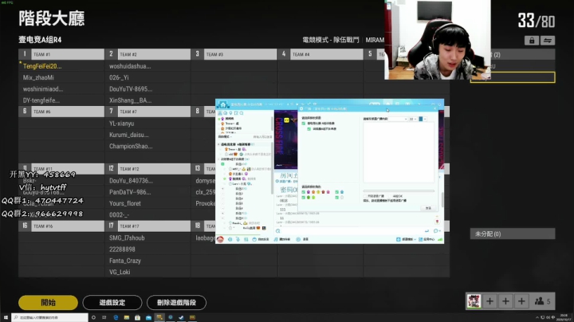The height and width of the screenshot is (322, 574).
Task: Toggle the purple-to-pink roles row checkbox
Action: coord(304,192)
